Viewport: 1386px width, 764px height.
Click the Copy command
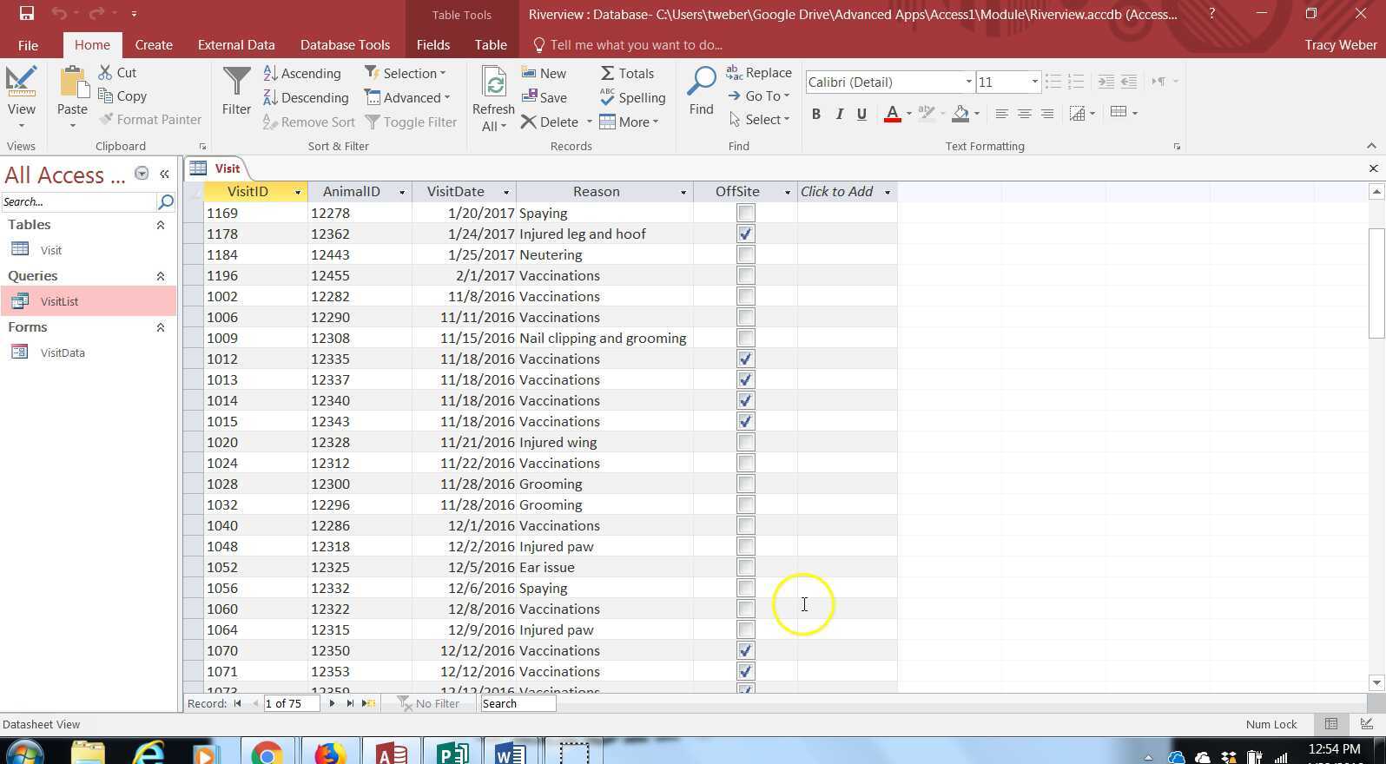(x=122, y=96)
